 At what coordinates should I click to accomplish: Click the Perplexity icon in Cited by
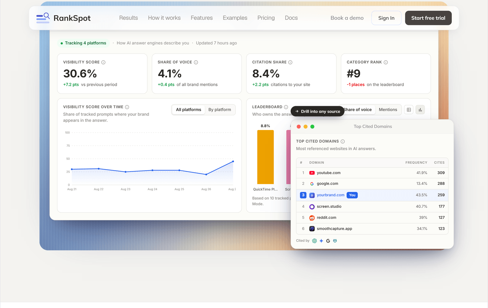(x=335, y=241)
